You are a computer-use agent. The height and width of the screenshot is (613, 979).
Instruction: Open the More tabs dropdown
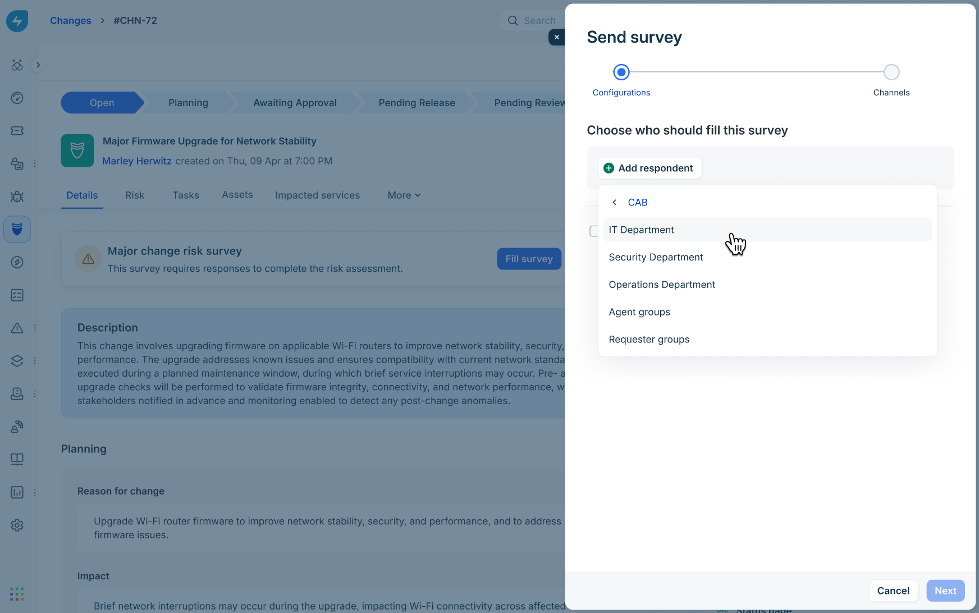pyautogui.click(x=404, y=195)
